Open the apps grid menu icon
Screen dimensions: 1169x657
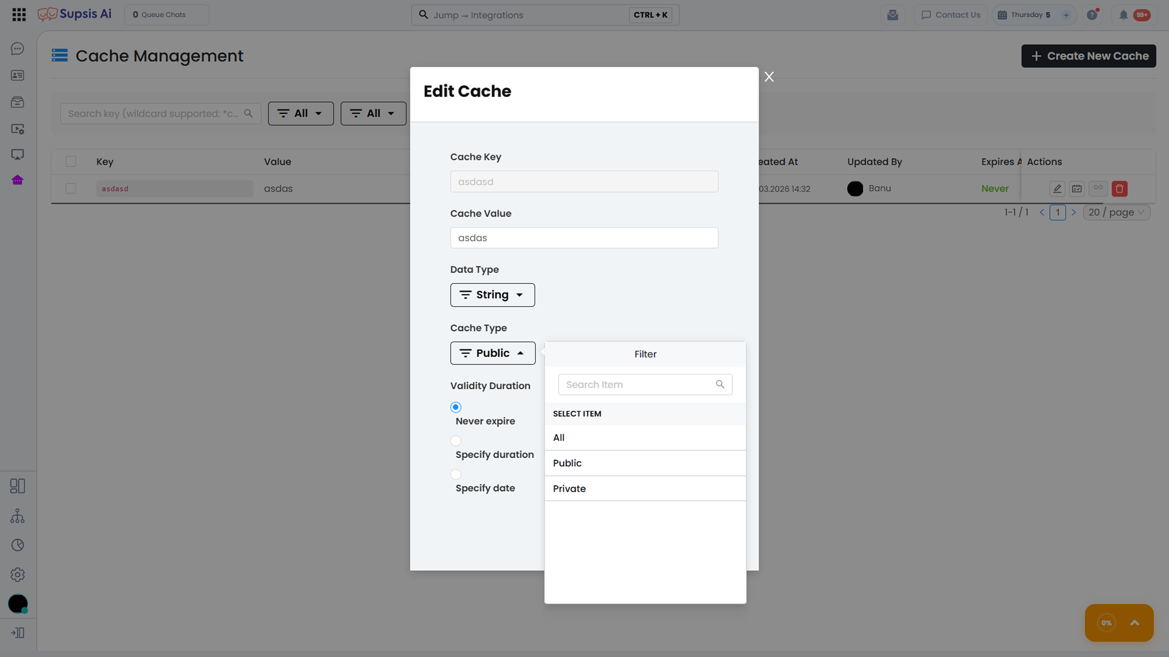pos(19,15)
